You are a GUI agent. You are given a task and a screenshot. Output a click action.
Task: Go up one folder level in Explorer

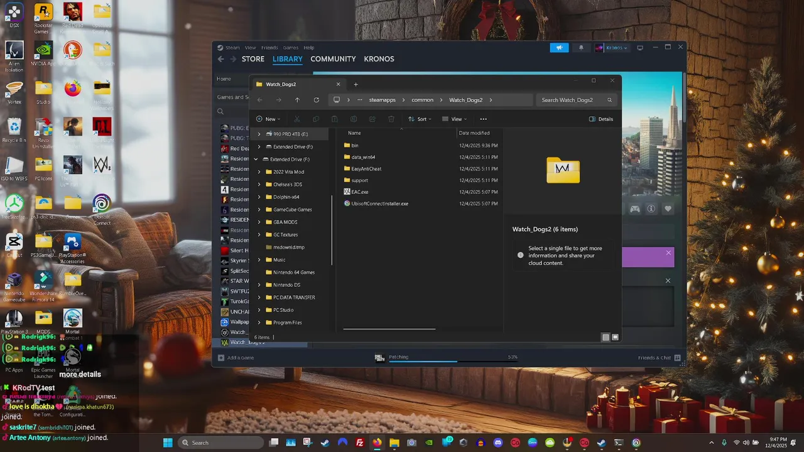[297, 100]
